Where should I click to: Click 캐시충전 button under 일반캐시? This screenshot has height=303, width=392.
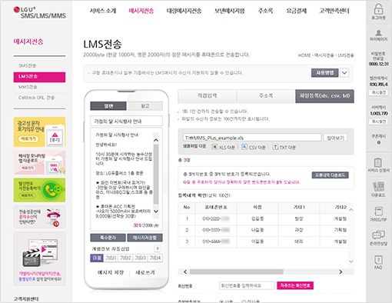(x=379, y=92)
